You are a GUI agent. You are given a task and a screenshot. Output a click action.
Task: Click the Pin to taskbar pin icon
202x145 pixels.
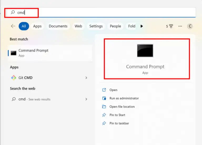[104, 123]
